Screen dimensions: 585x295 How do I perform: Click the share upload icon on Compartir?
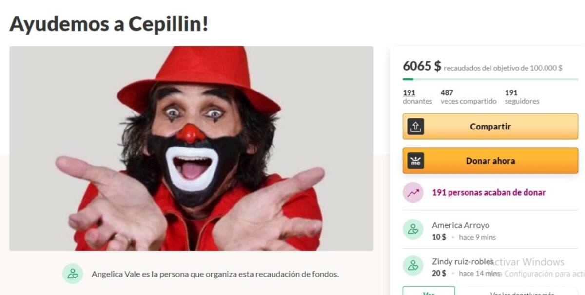(415, 127)
